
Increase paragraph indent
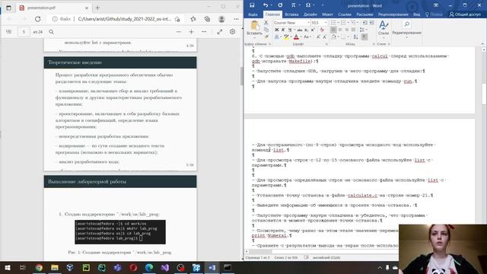[x=371, y=23]
